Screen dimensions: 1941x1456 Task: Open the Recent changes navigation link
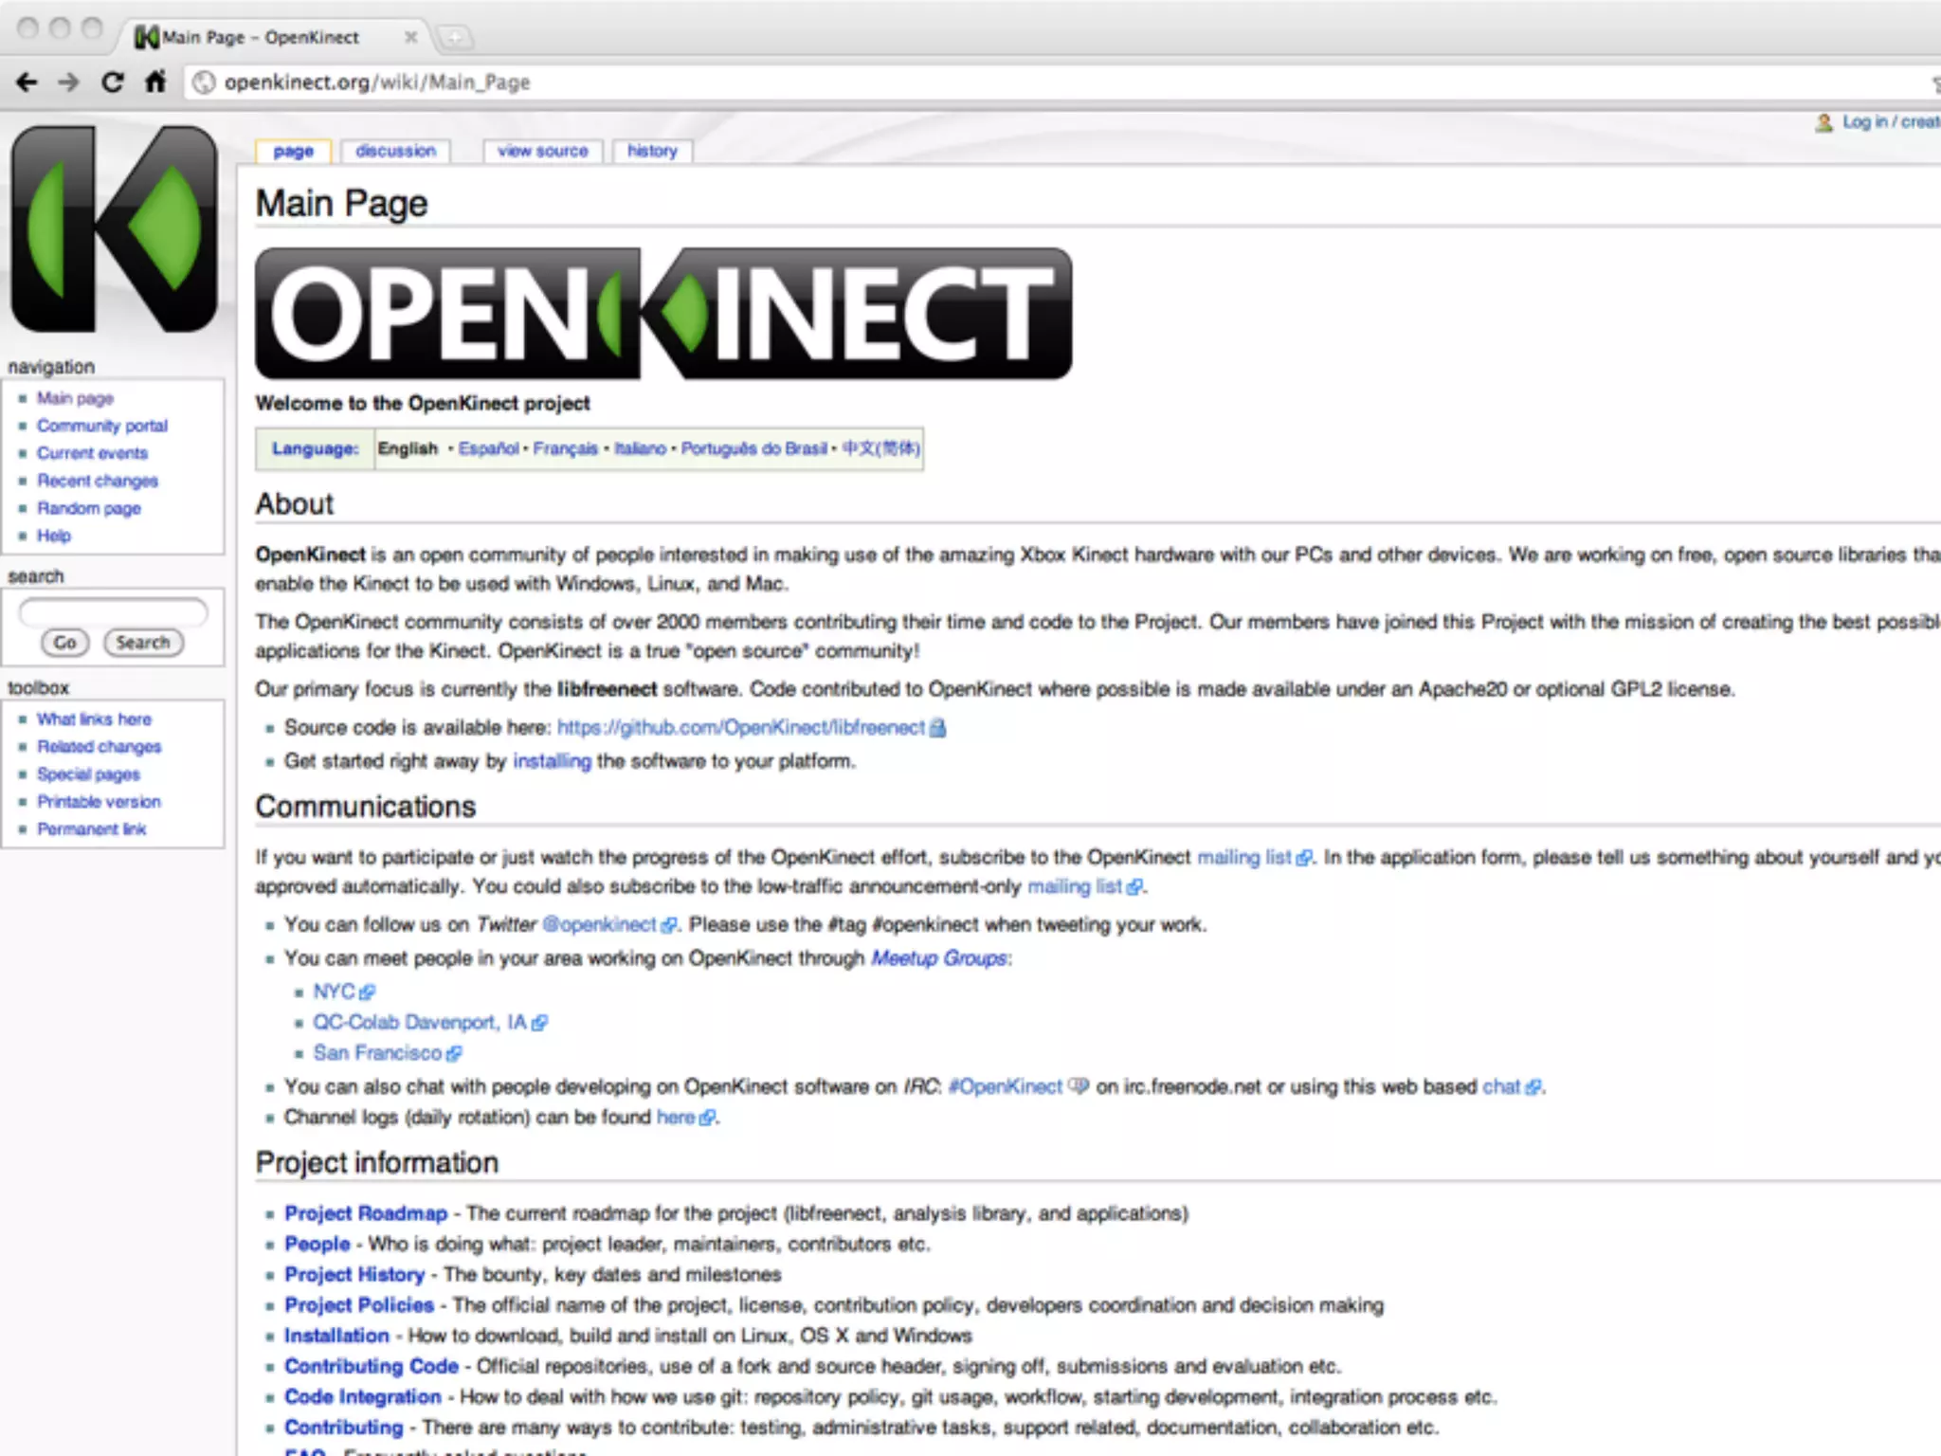[x=97, y=481]
